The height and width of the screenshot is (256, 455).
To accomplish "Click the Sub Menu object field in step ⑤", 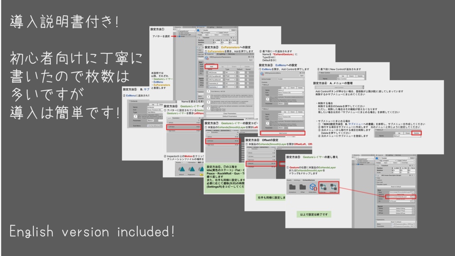I will coord(155,126).
